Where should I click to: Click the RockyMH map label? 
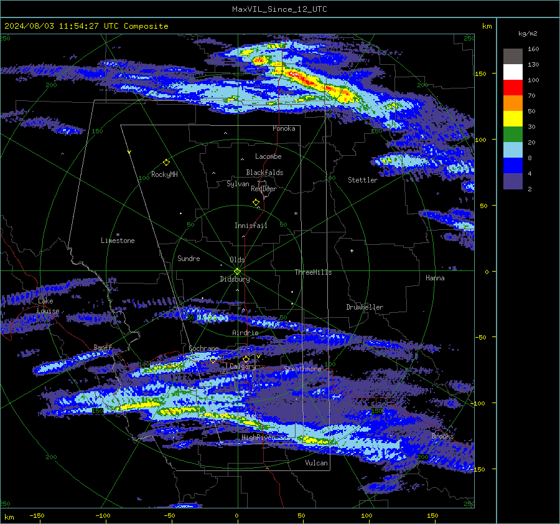click(x=164, y=174)
